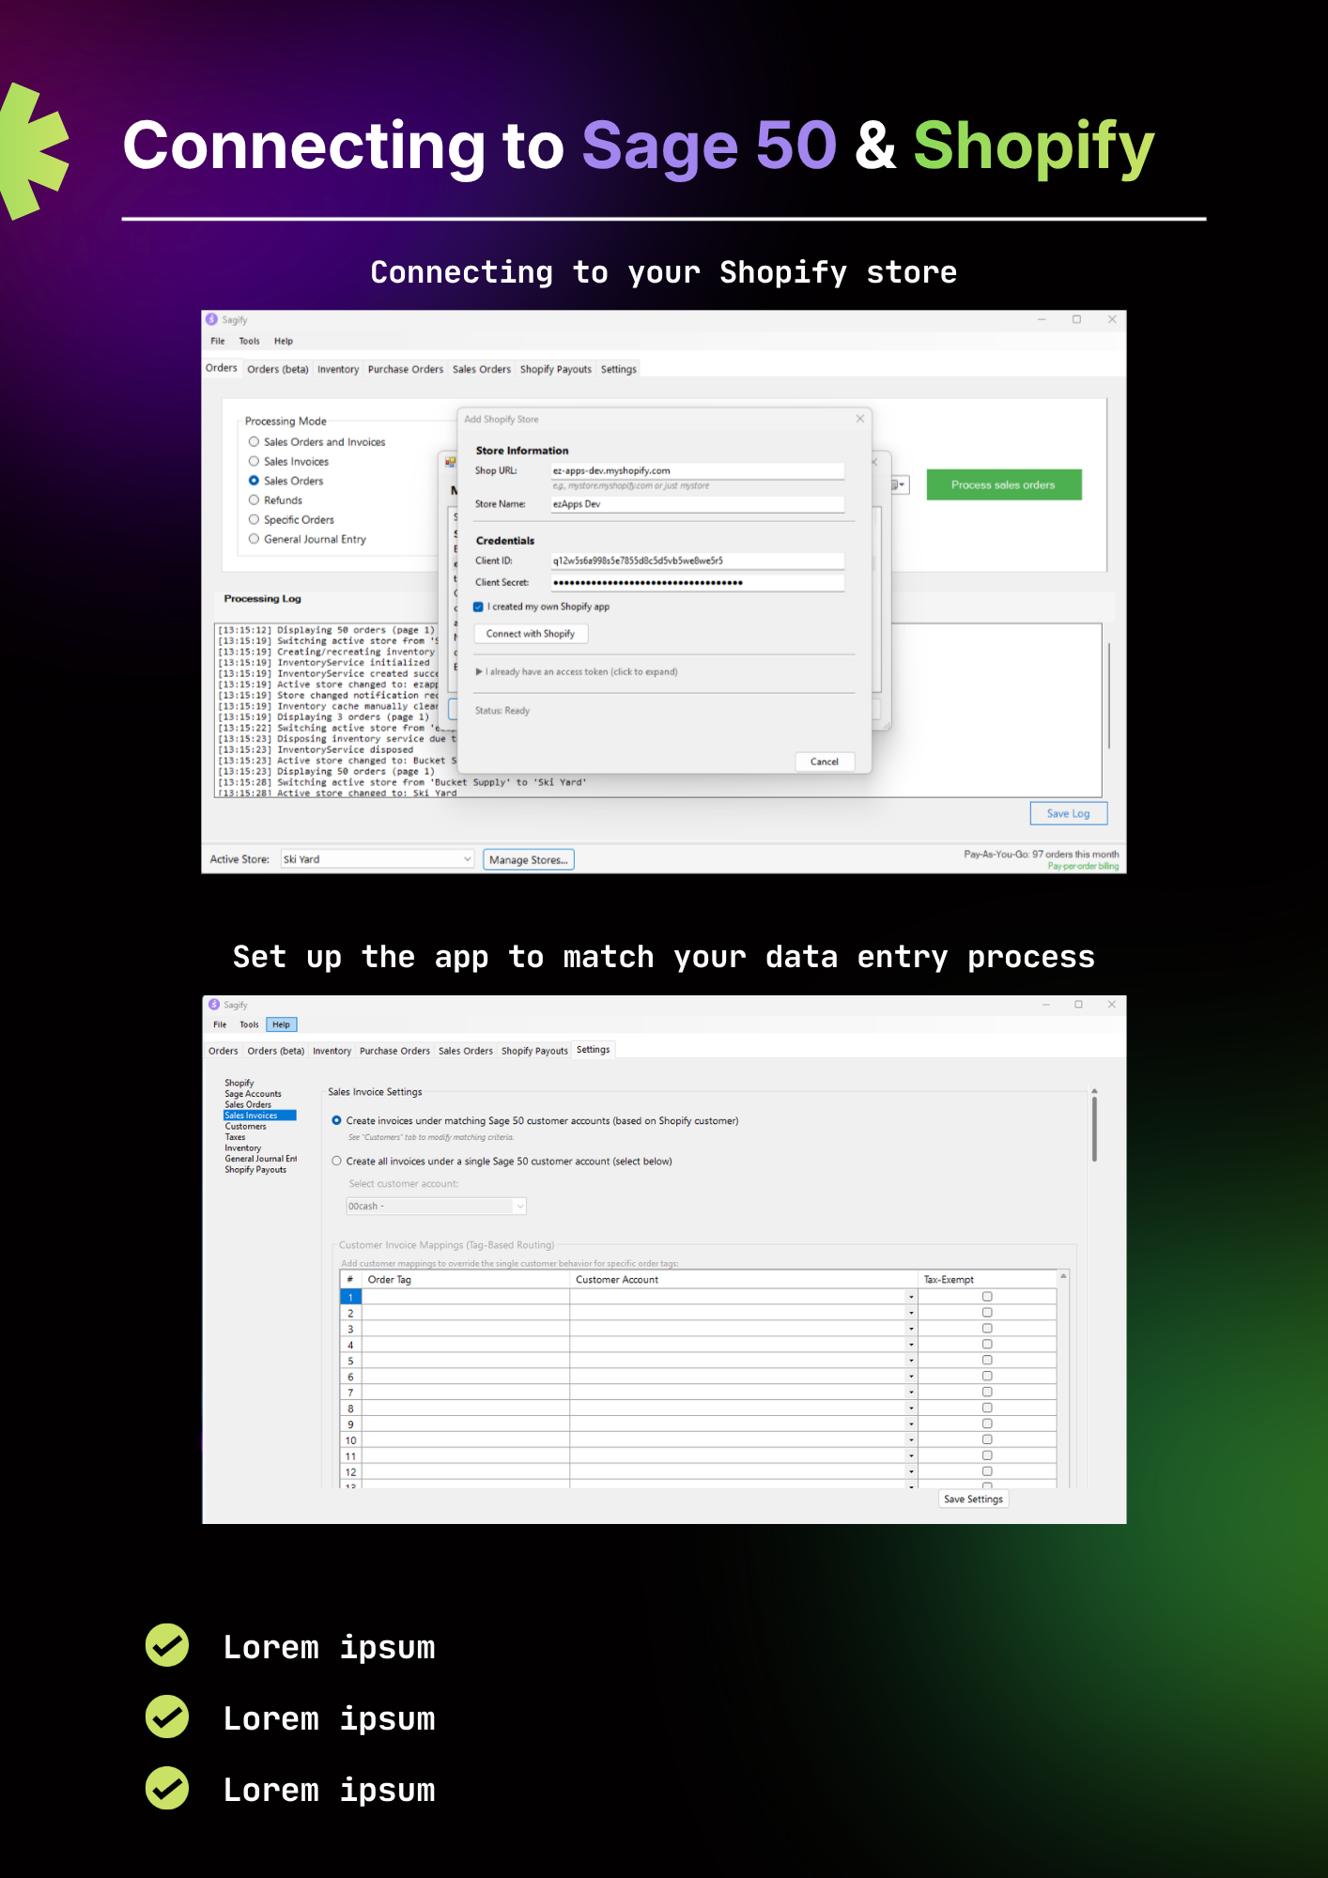This screenshot has width=1328, height=1878.
Task: Select Inventory in the settings sidebar
Action: pos(243,1148)
